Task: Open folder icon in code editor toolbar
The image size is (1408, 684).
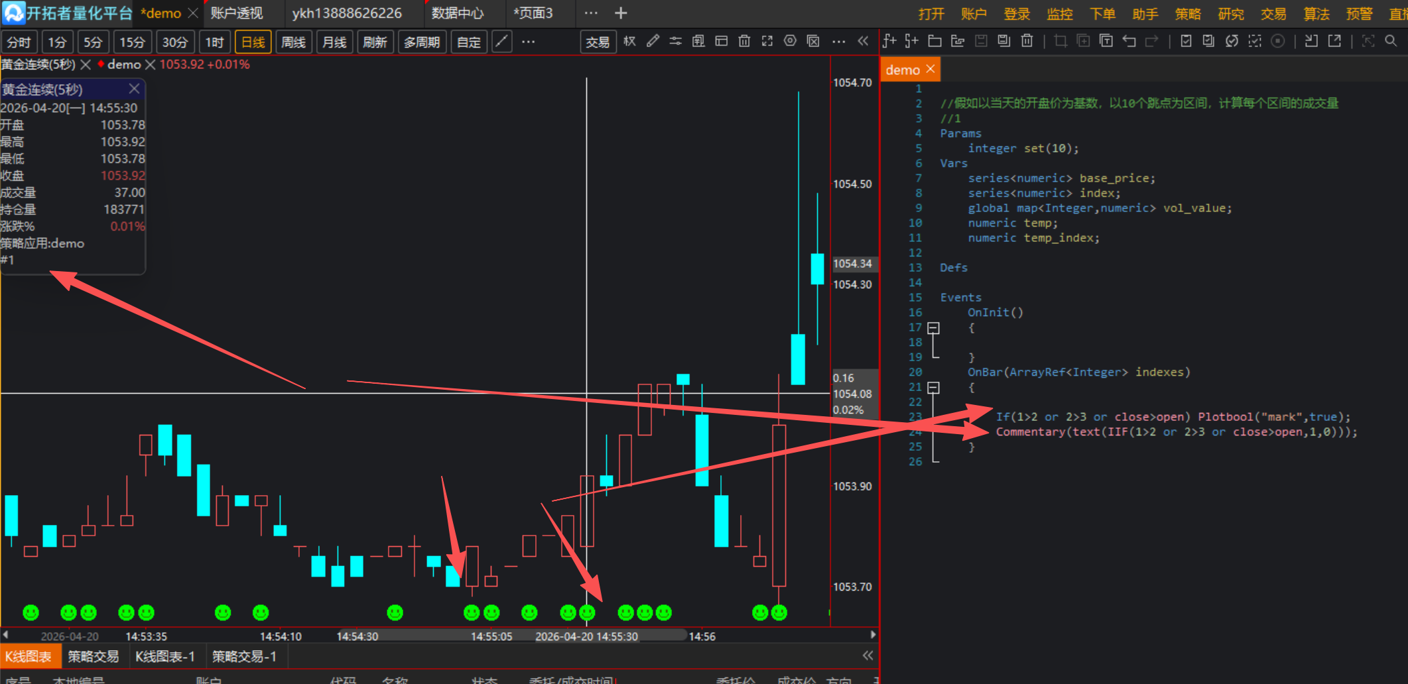Action: 934,41
